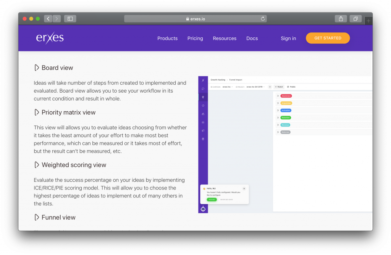Toggle Safari sidebar
391x255 pixels.
click(x=70, y=19)
